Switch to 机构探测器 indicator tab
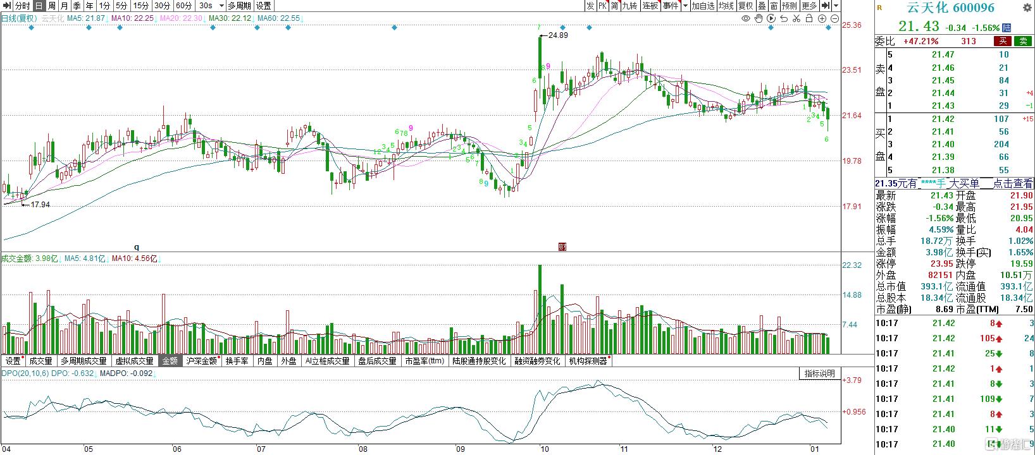 pos(588,361)
